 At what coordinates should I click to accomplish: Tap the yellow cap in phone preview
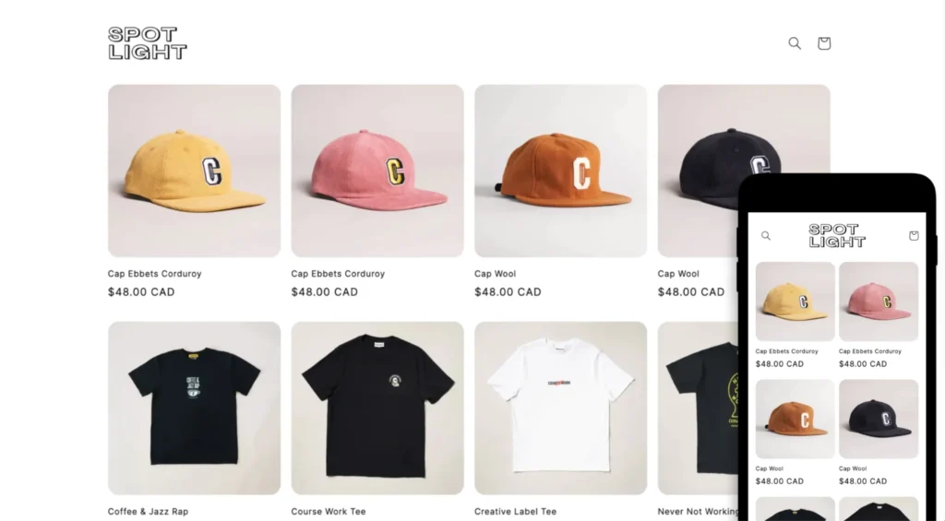(795, 302)
